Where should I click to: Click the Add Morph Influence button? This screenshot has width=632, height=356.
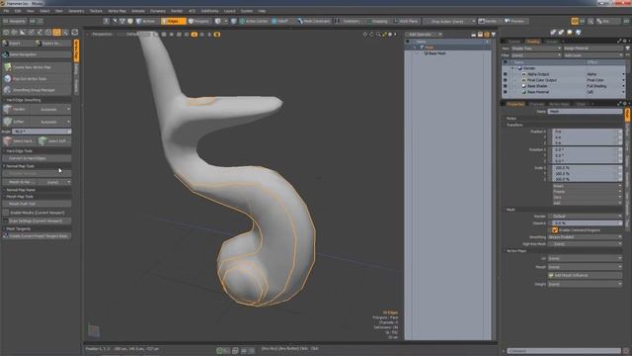pos(585,275)
